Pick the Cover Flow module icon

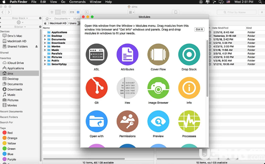(x=158, y=55)
